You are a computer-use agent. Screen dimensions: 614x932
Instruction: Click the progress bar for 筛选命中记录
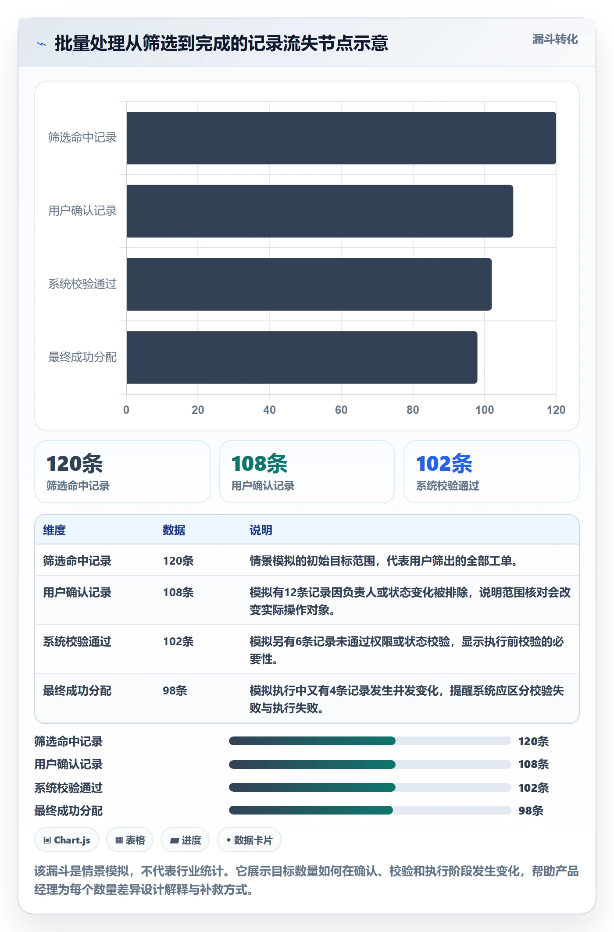pyautogui.click(x=370, y=741)
